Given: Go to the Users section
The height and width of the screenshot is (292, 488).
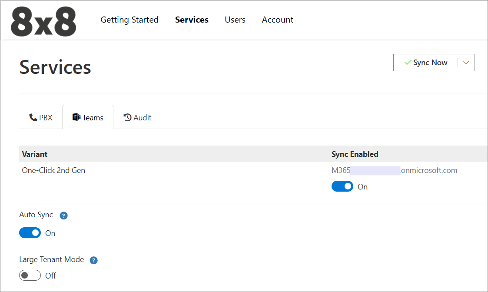Looking at the screenshot, I should (x=235, y=20).
